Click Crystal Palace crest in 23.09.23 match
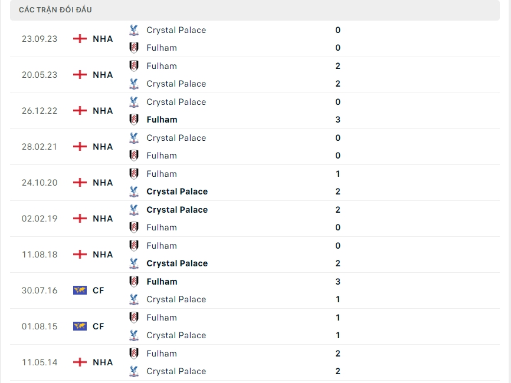The image size is (511, 383). tap(134, 30)
